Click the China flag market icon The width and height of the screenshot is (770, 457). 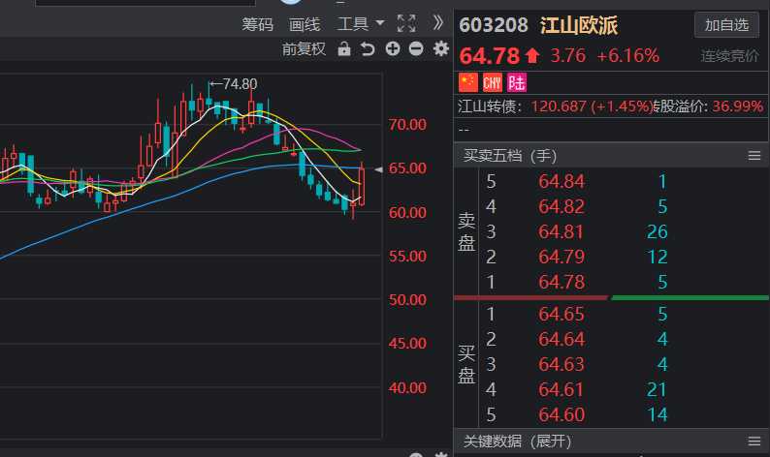pyautogui.click(x=468, y=81)
